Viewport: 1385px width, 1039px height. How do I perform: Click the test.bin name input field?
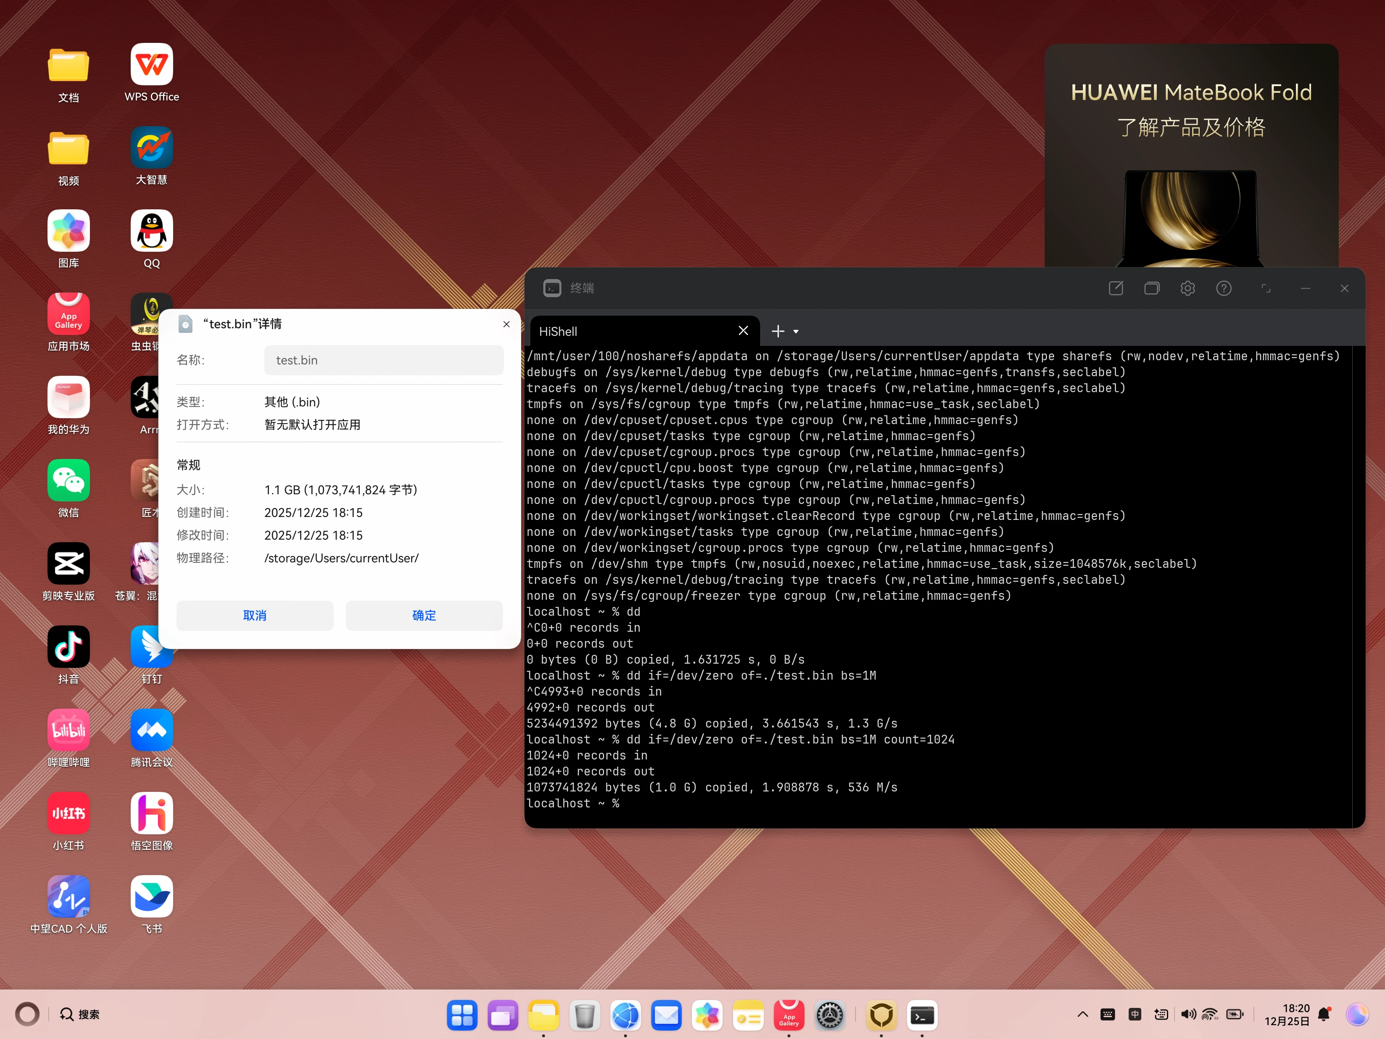point(383,360)
